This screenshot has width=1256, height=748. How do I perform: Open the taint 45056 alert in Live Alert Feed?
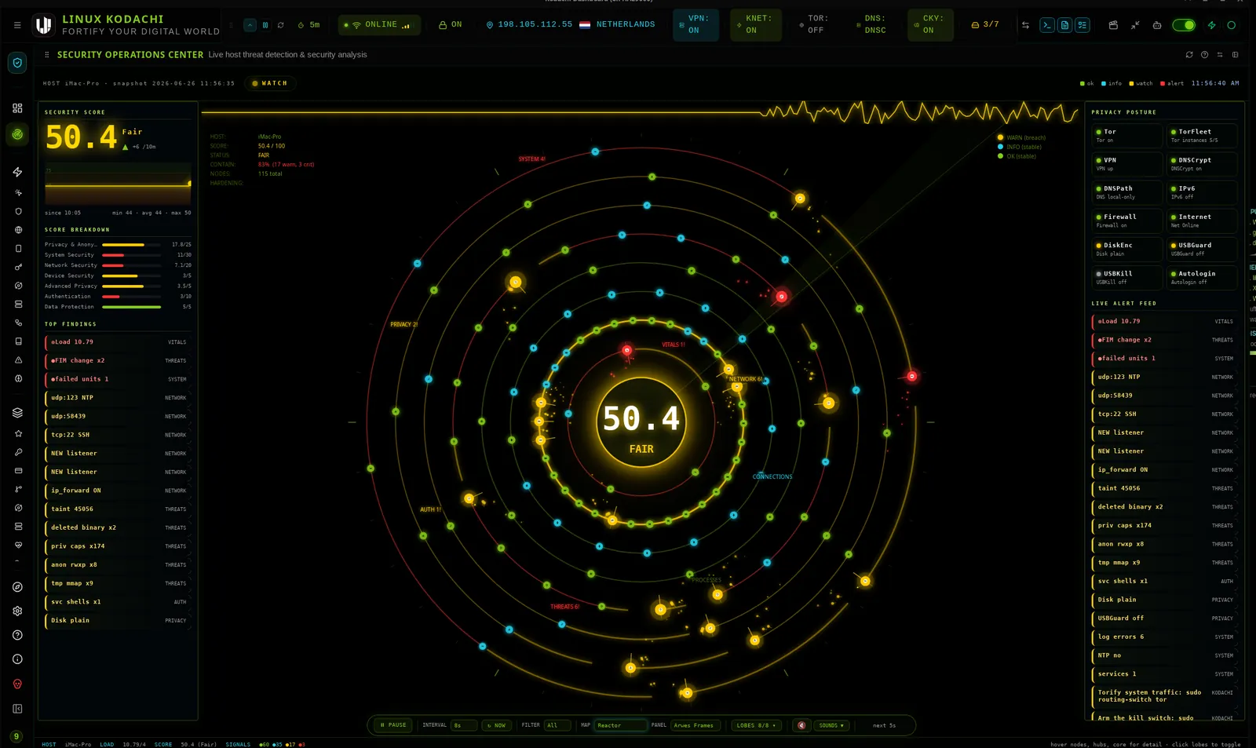[1163, 488]
